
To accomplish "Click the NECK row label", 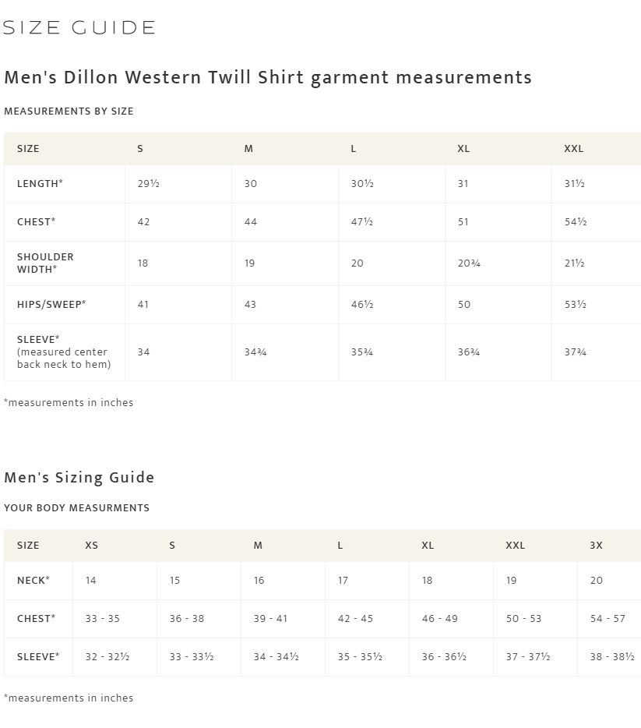I will coord(33,581).
